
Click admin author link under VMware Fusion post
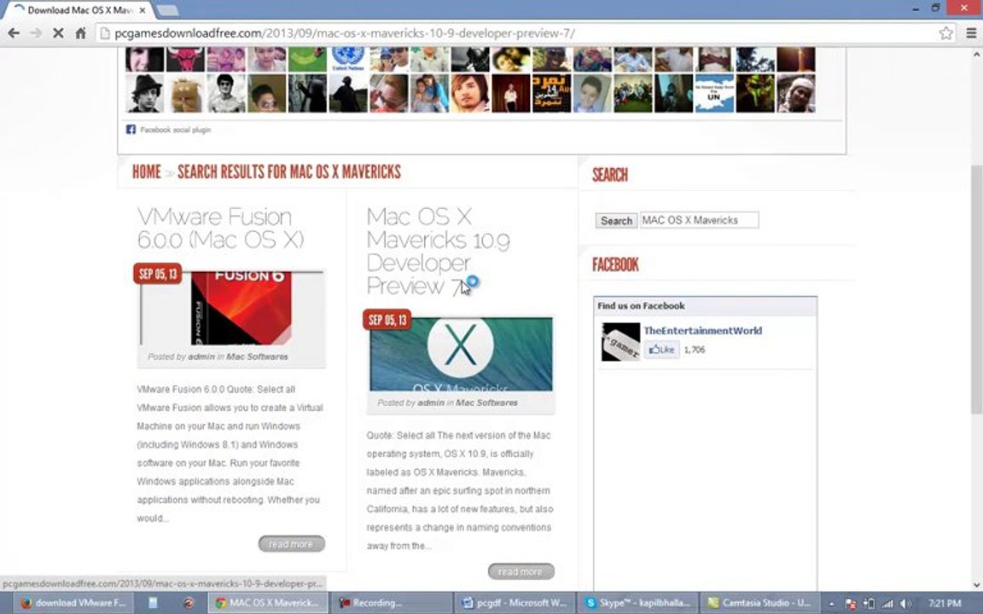[201, 356]
